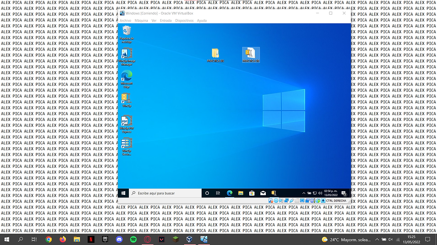This screenshot has height=245, width=437.
Task: Click the 'Escribe aquí para buscar' search box
Action: point(165,193)
